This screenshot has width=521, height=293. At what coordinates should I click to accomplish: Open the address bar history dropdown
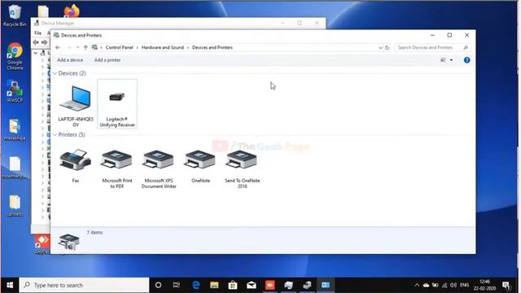(x=380, y=48)
